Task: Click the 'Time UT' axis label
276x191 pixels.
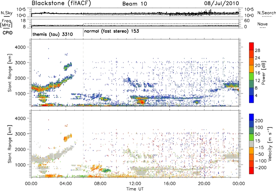Action: click(x=135, y=189)
